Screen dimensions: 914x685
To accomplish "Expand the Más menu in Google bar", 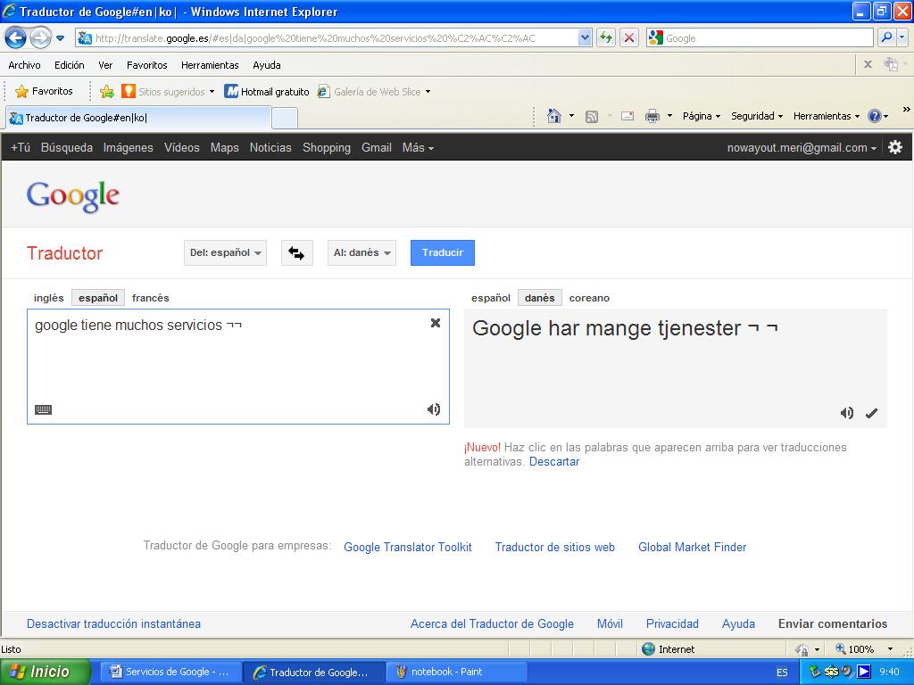I will (418, 148).
